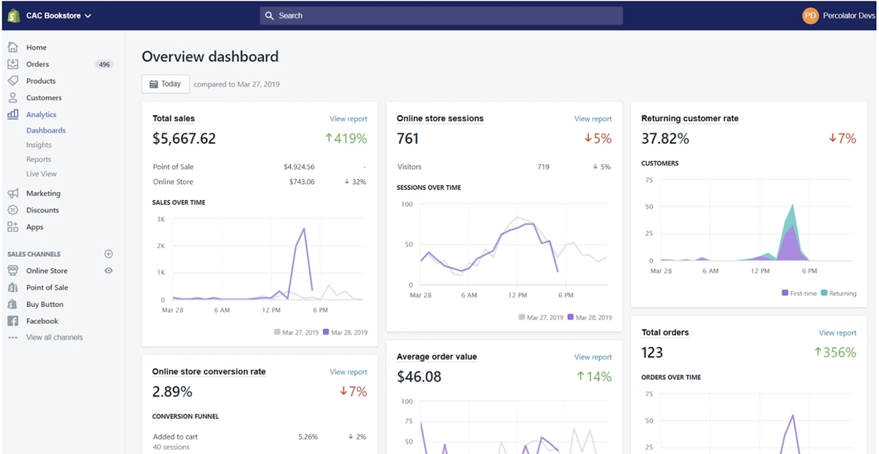Go to Home in the sidebar

tap(37, 48)
